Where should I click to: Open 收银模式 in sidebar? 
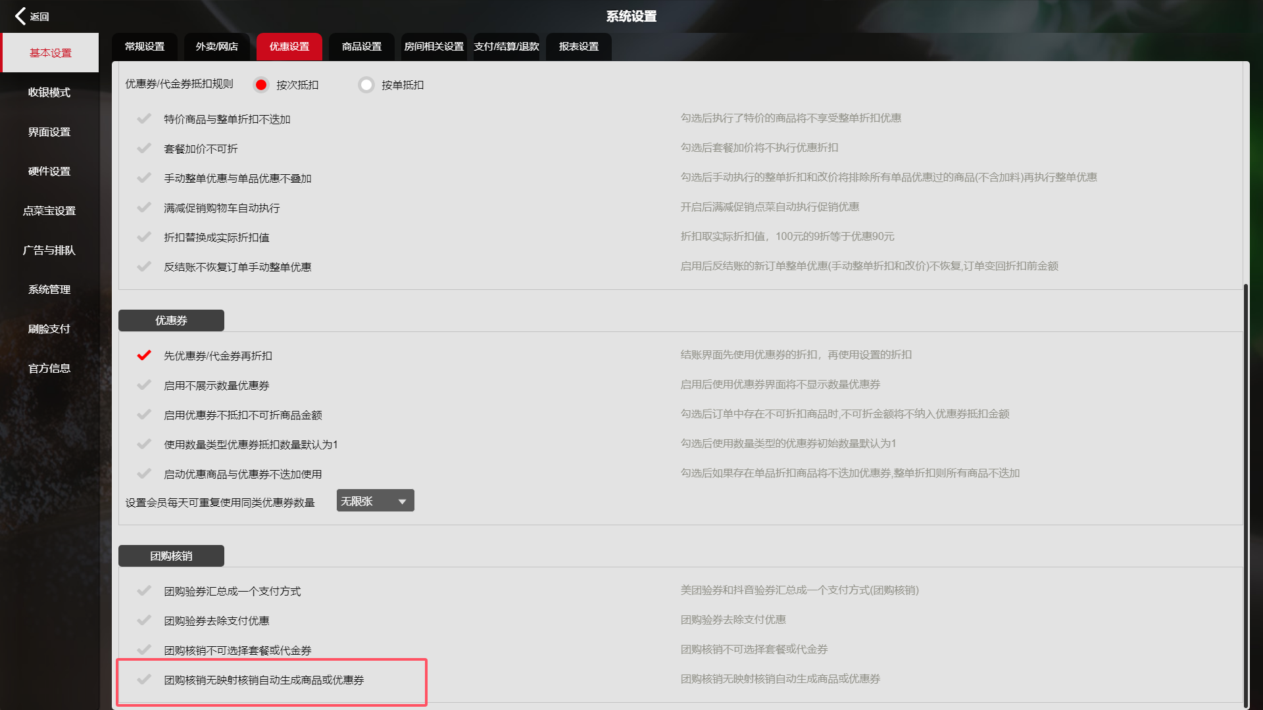[x=49, y=93]
